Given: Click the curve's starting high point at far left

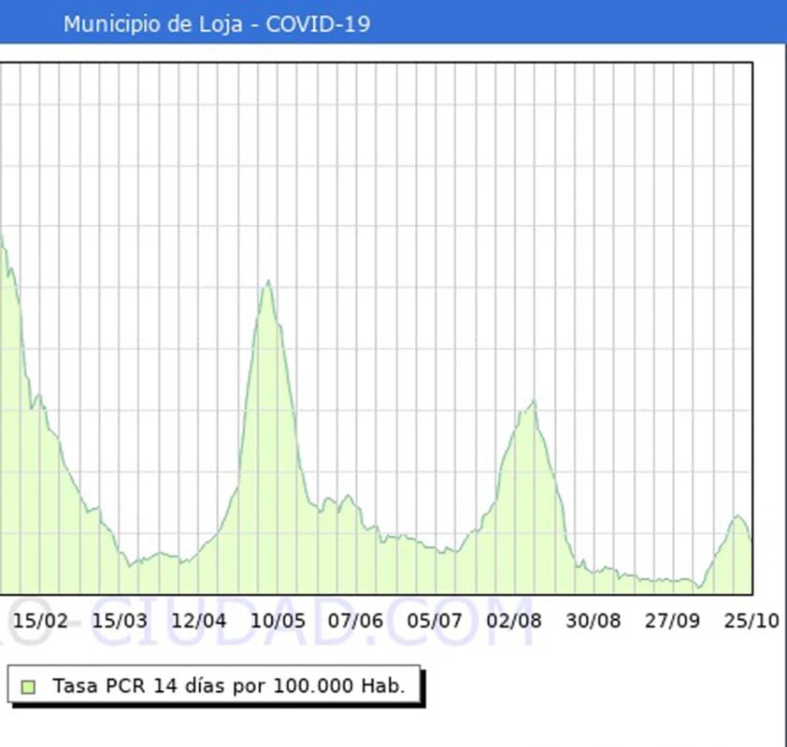Looking at the screenshot, I should (x=3, y=235).
